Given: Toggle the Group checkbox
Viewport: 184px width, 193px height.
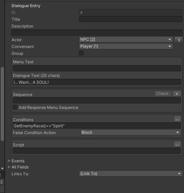Looking at the screenshot, I should [x=81, y=53].
